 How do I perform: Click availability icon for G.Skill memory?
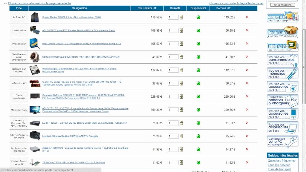pos(198,83)
